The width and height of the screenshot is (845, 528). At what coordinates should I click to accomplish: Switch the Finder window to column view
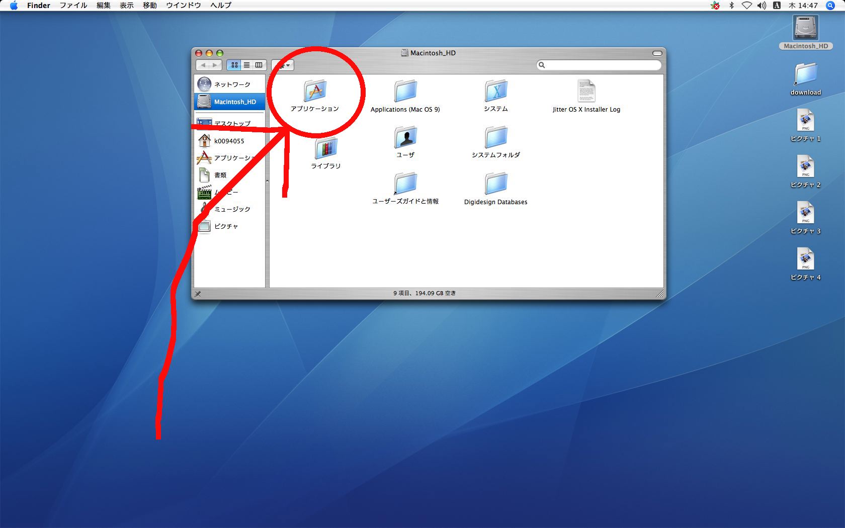point(259,65)
